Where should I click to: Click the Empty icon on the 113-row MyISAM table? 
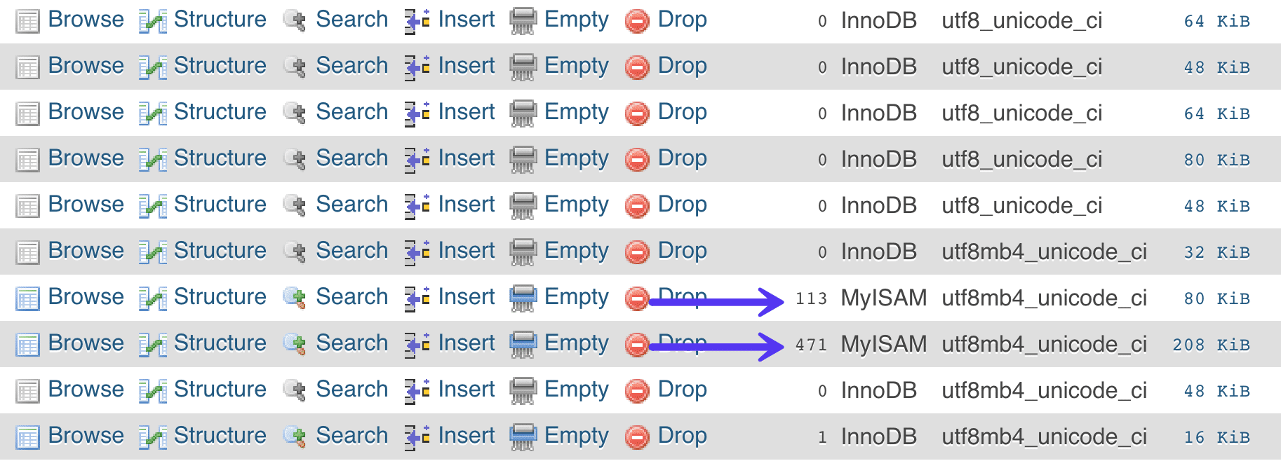pos(523,297)
